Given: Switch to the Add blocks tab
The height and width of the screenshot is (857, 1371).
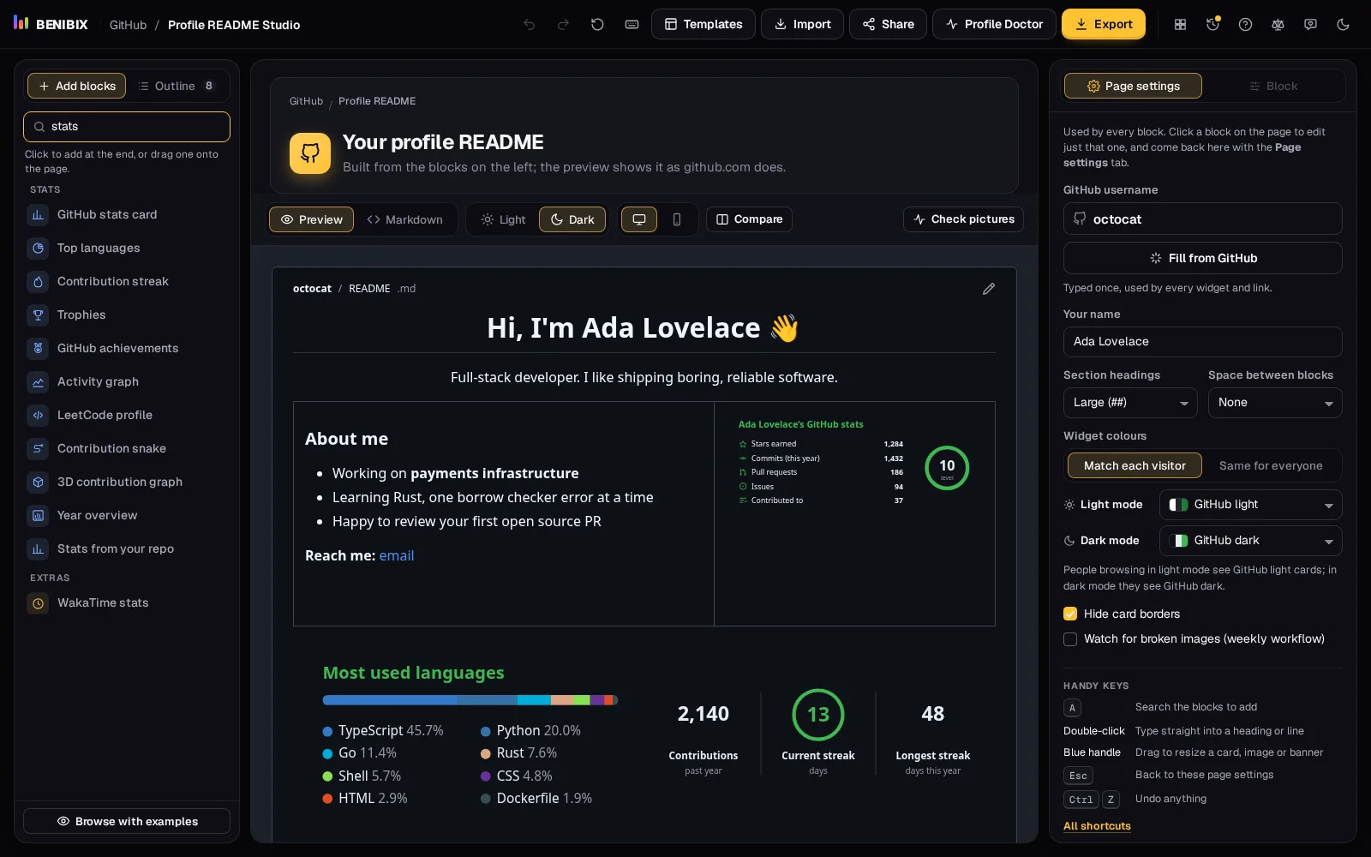Looking at the screenshot, I should tap(77, 86).
